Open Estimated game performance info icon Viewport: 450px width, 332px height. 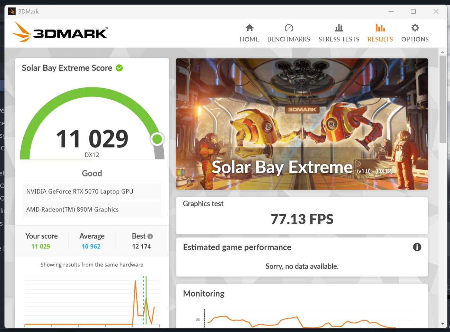click(417, 247)
